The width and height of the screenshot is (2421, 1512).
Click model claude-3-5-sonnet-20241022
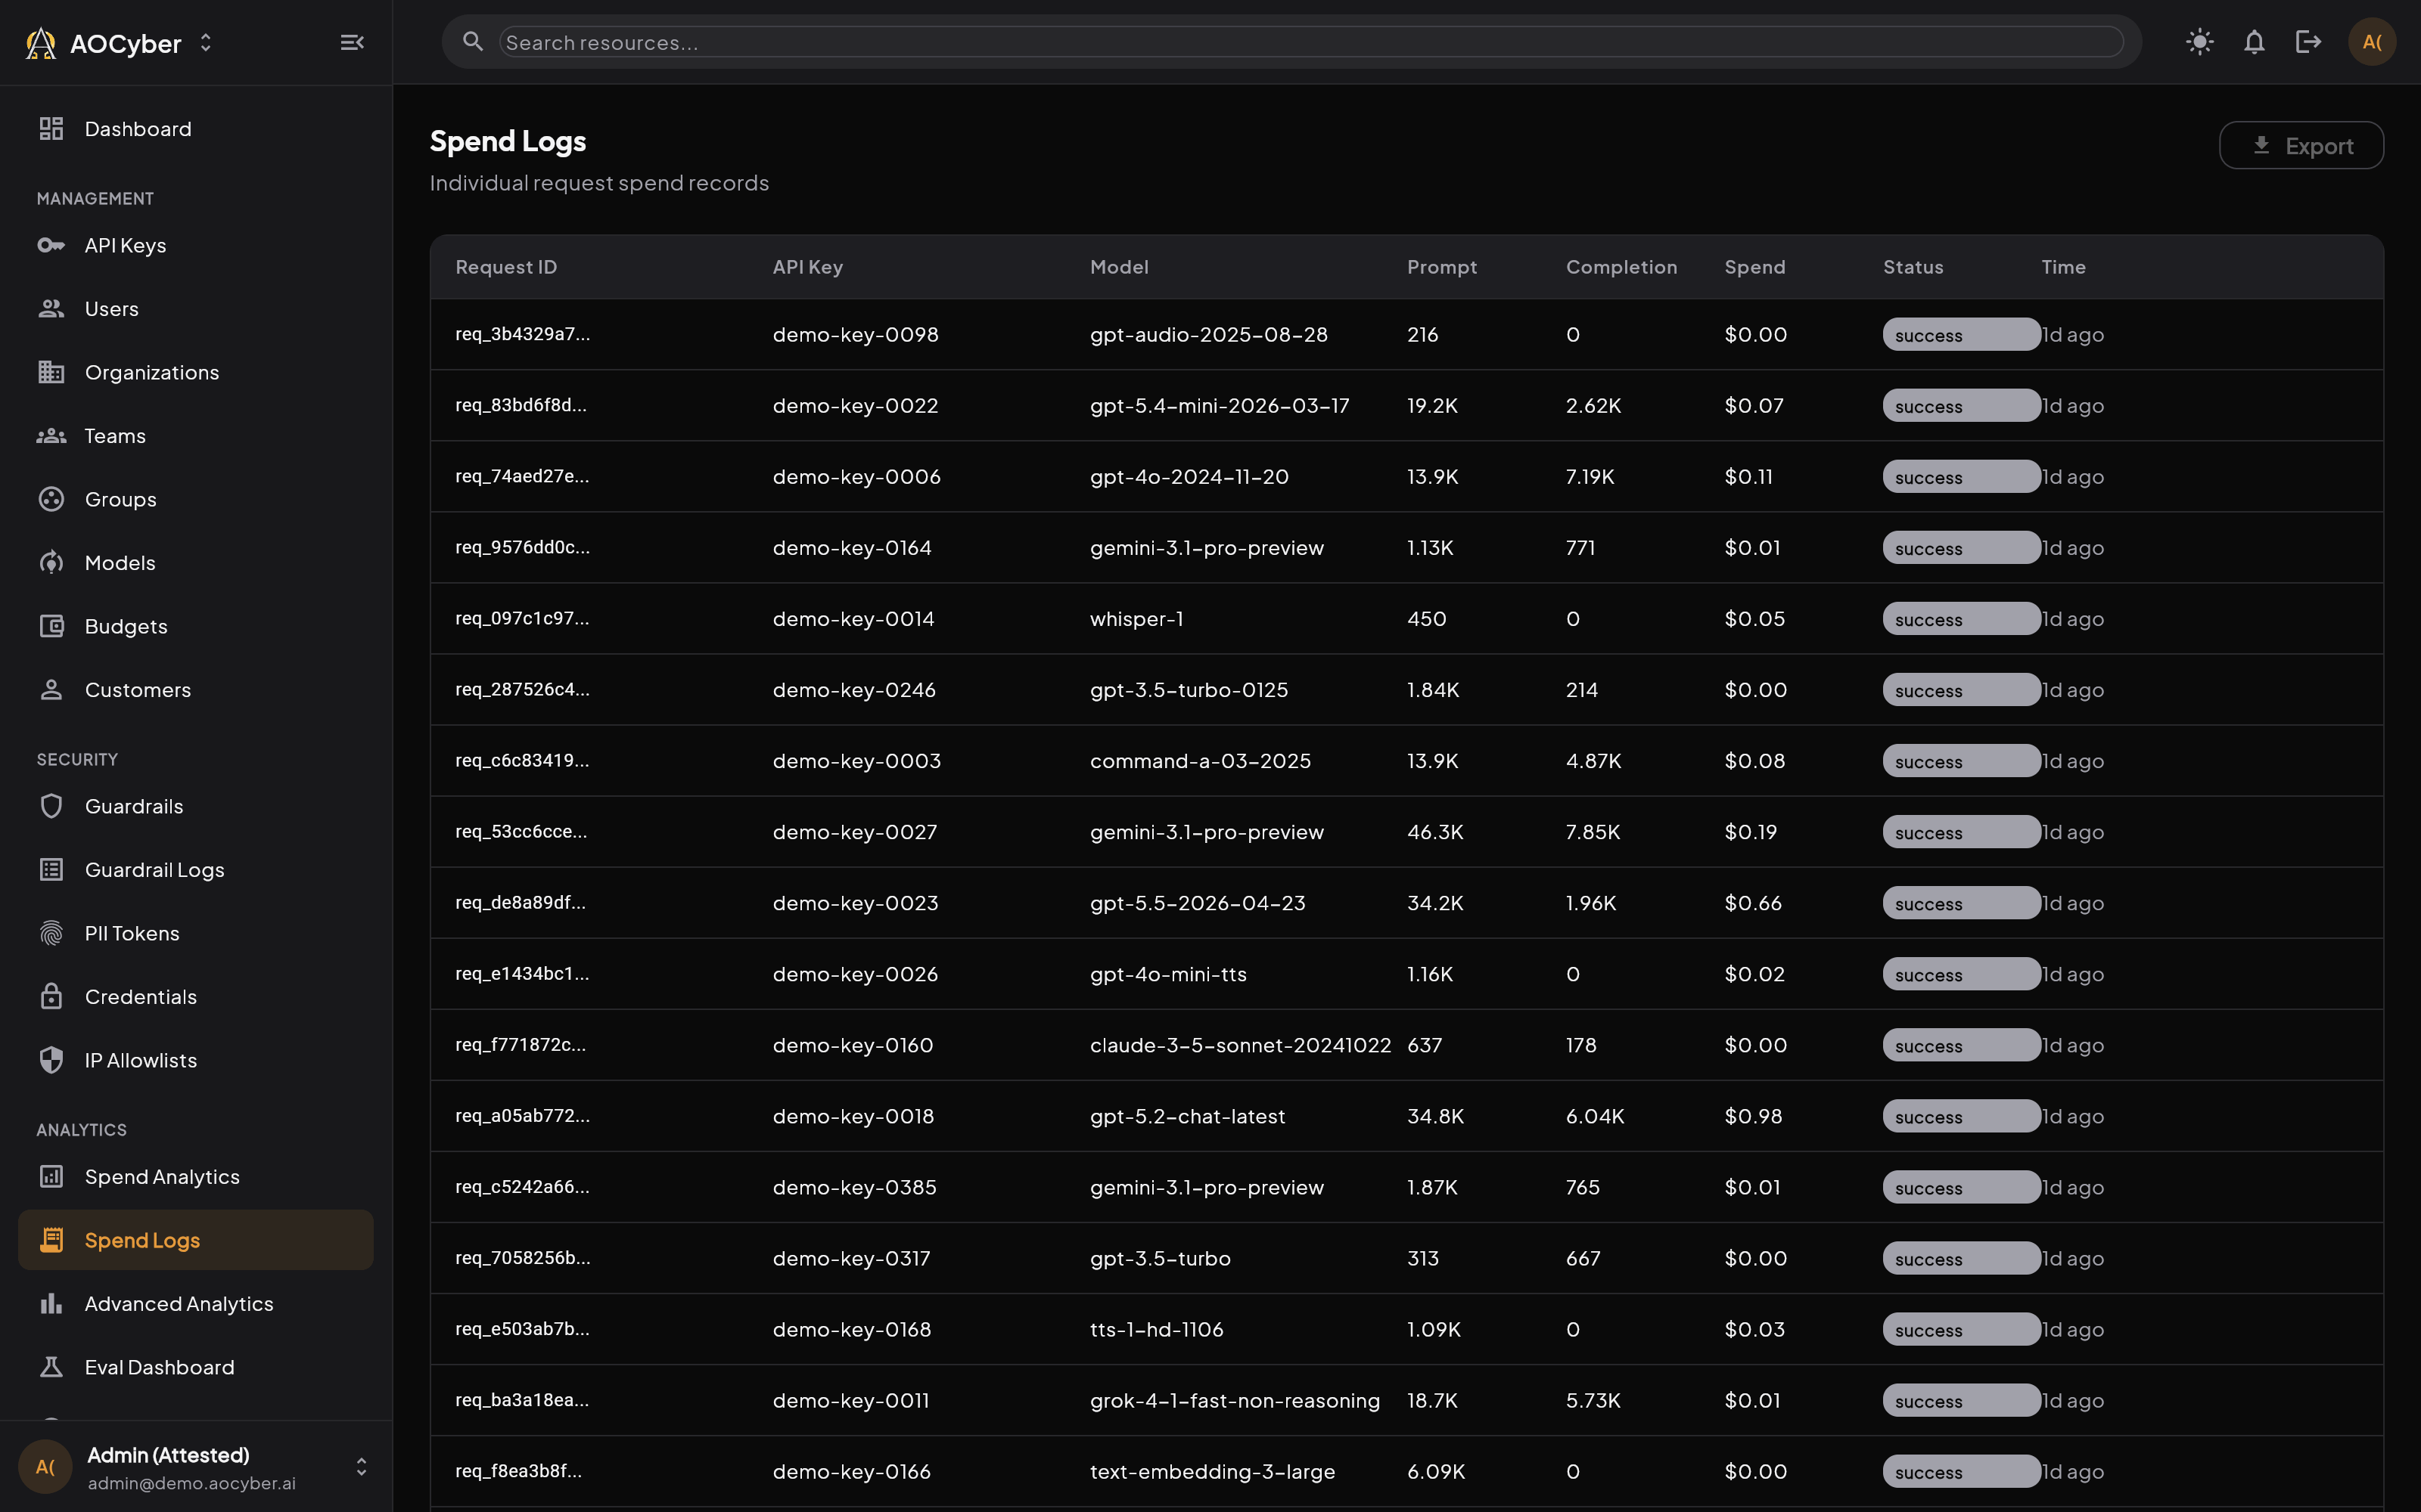[x=1241, y=1045]
